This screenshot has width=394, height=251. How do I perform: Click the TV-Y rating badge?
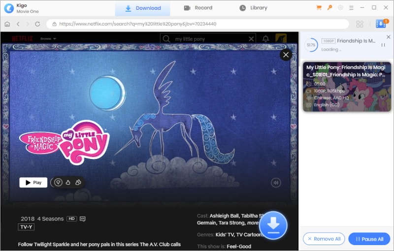[26, 227]
